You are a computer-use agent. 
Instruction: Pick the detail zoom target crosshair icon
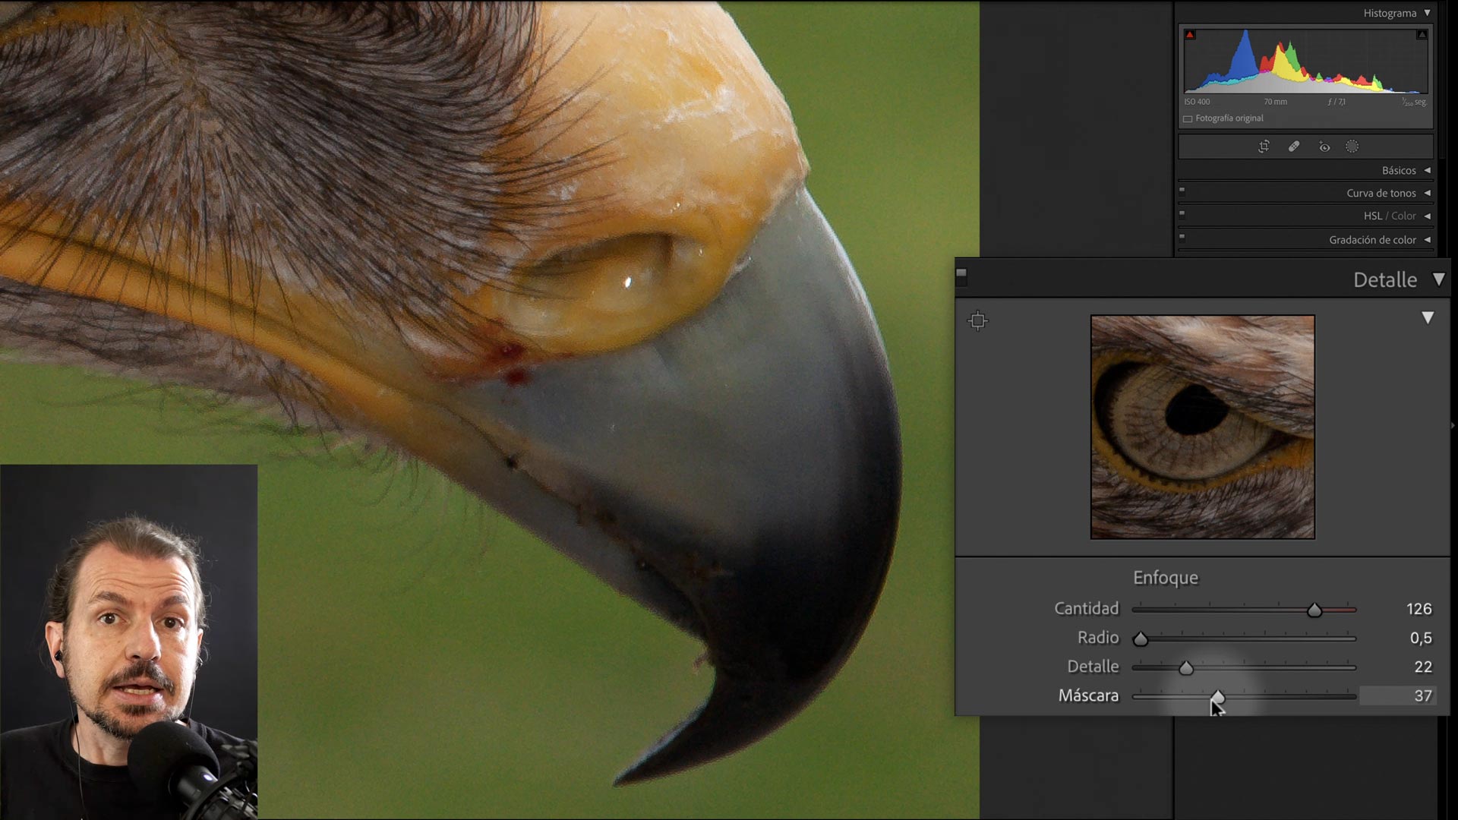point(978,320)
